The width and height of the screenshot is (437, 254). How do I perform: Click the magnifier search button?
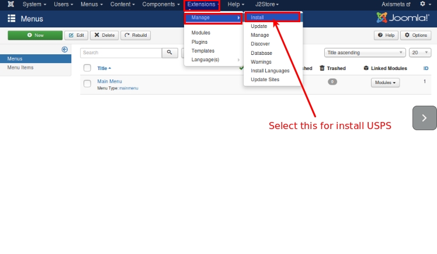169,53
